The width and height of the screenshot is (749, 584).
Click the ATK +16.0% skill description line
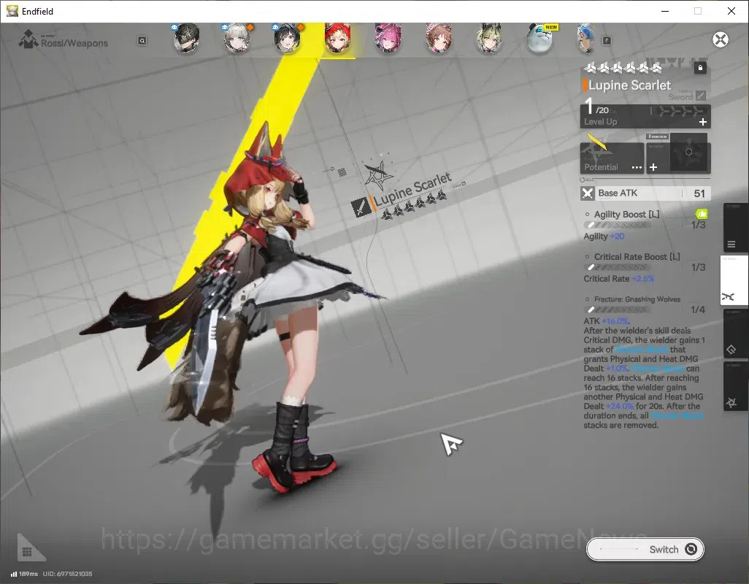coord(606,321)
